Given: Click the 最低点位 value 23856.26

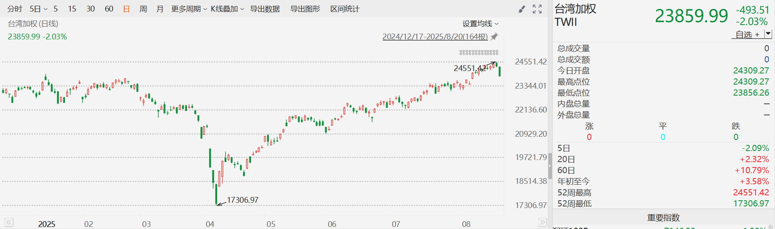Looking at the screenshot, I should (x=751, y=93).
